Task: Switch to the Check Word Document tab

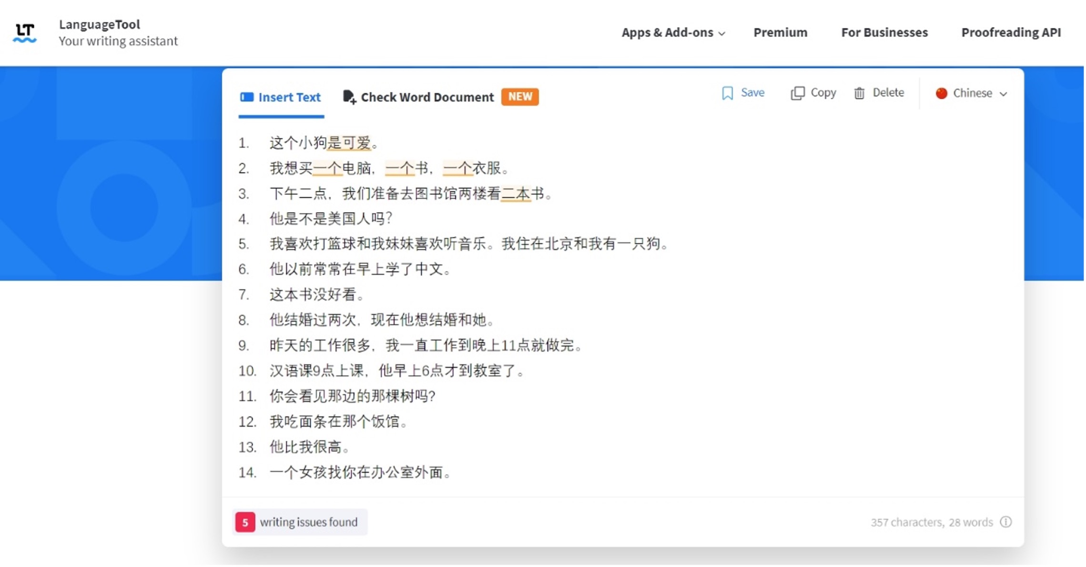Action: coord(427,98)
